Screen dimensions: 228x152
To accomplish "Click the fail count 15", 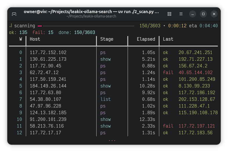I will (x=50, y=32).
